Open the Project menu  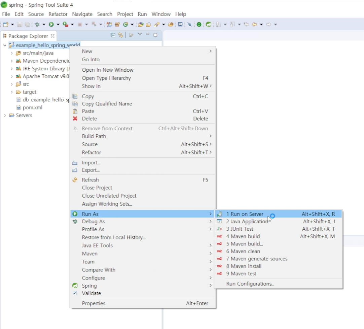click(125, 14)
